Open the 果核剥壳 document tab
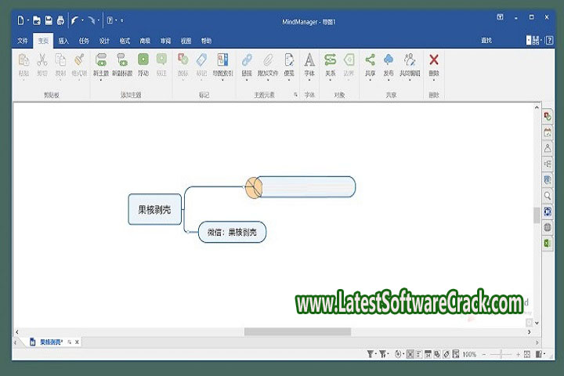The width and height of the screenshot is (564, 376). coord(51,342)
